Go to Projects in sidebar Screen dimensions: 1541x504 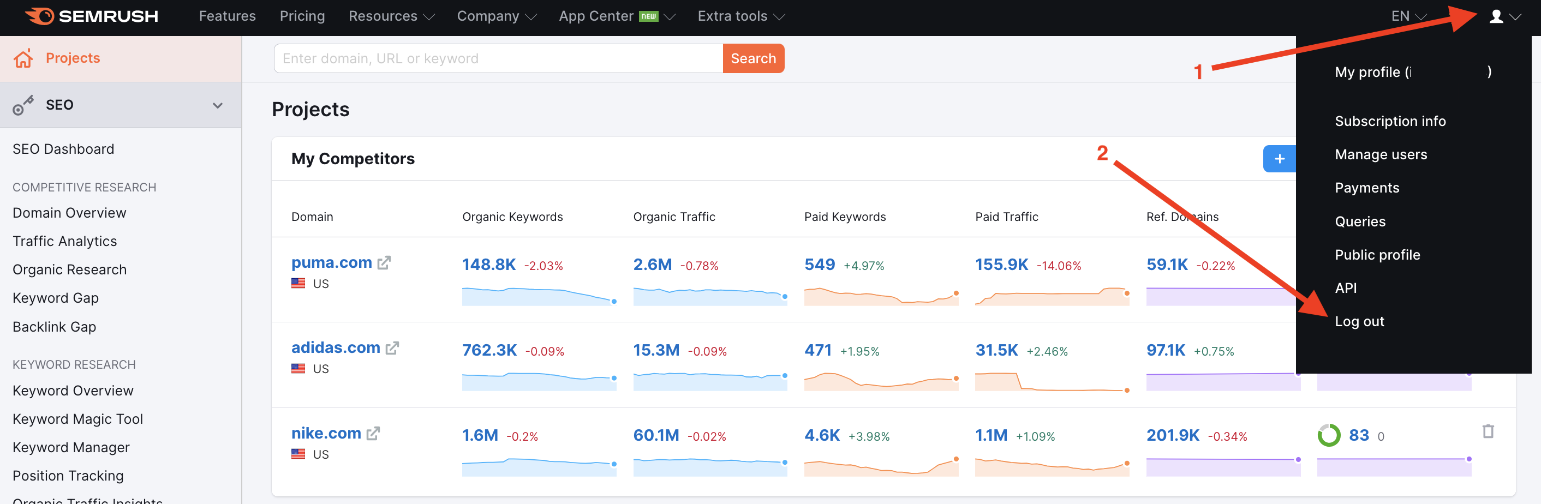pyautogui.click(x=73, y=58)
